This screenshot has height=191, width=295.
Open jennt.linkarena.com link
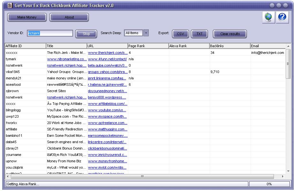click(107, 78)
